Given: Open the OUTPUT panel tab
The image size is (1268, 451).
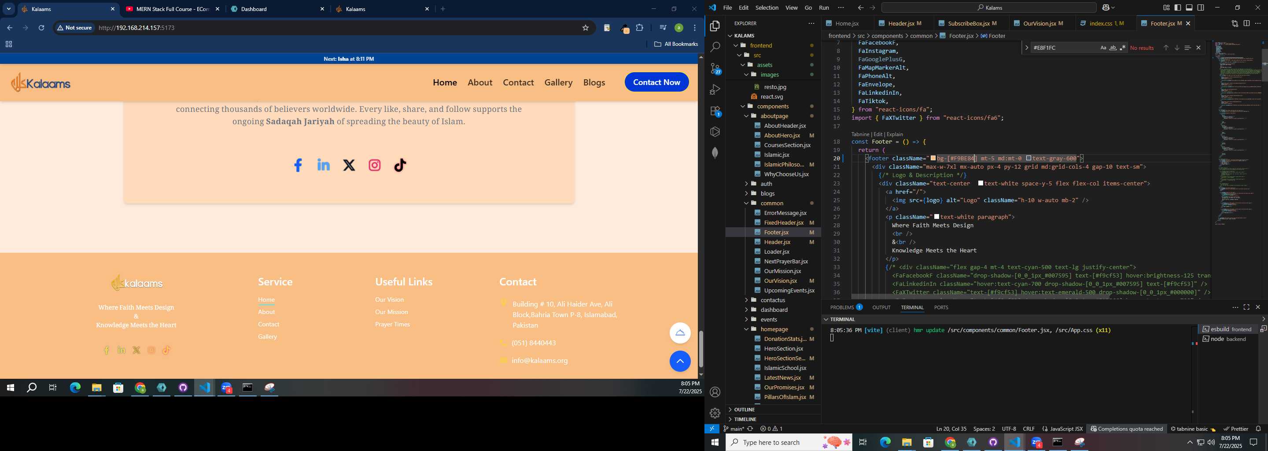Looking at the screenshot, I should point(881,307).
